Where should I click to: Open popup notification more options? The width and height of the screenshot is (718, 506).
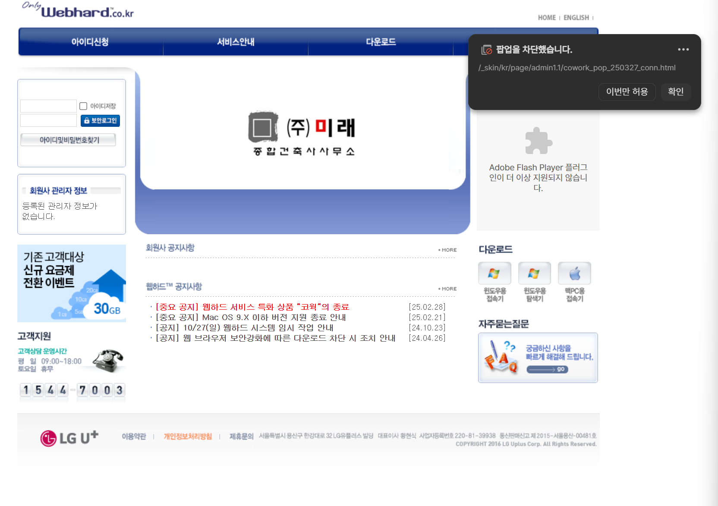tap(683, 50)
